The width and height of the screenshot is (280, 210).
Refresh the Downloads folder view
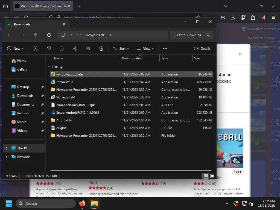pyautogui.click(x=49, y=35)
